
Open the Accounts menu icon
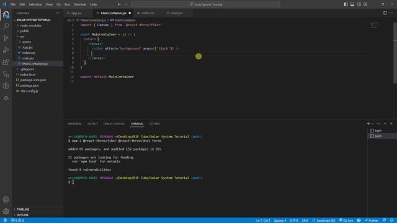tap(6, 199)
